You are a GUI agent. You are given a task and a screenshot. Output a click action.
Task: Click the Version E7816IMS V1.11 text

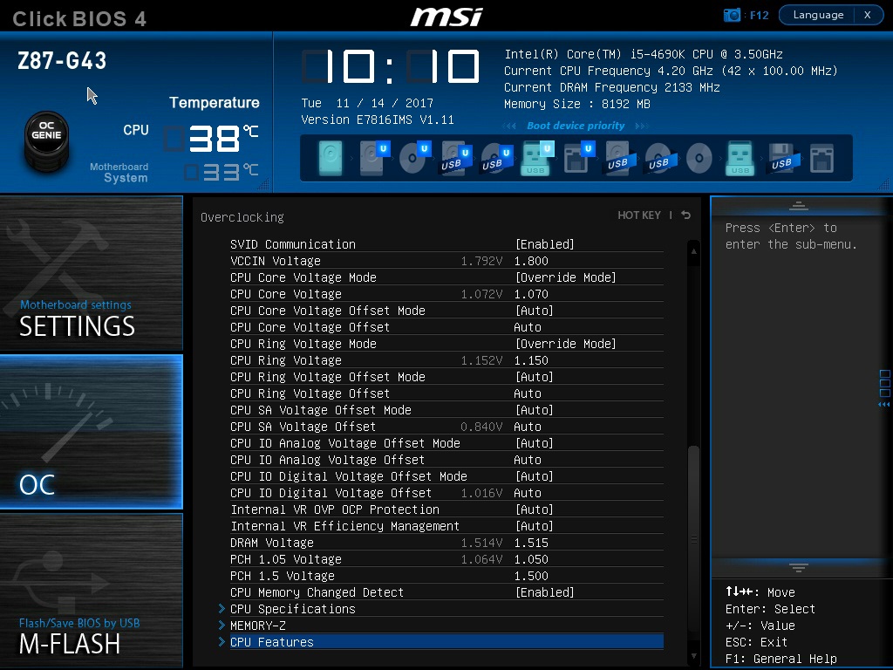click(x=377, y=120)
